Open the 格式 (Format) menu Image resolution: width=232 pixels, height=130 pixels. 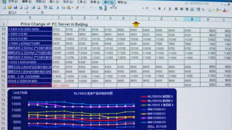click(68, 2)
